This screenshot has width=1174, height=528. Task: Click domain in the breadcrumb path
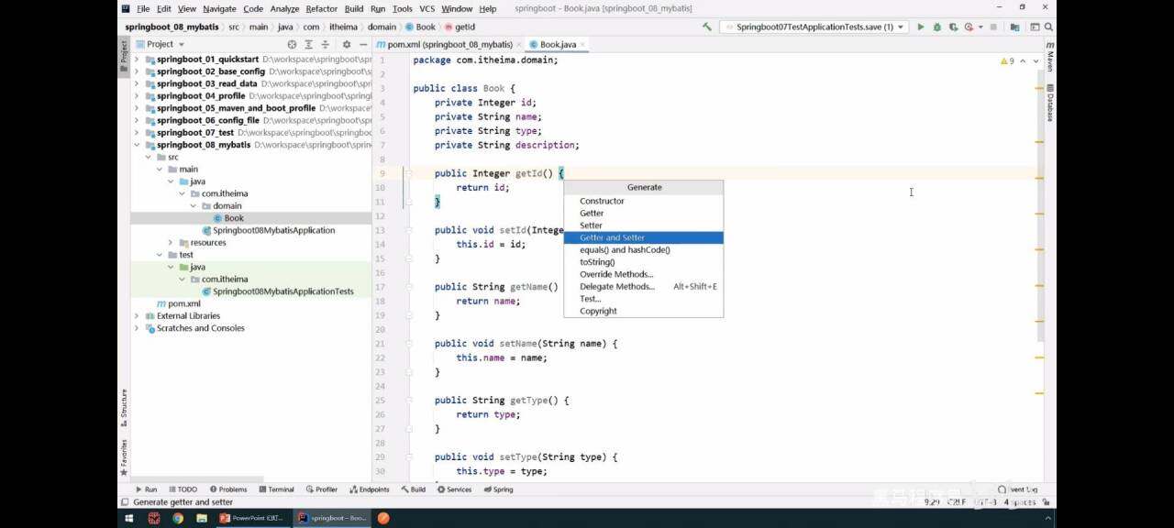tap(382, 27)
